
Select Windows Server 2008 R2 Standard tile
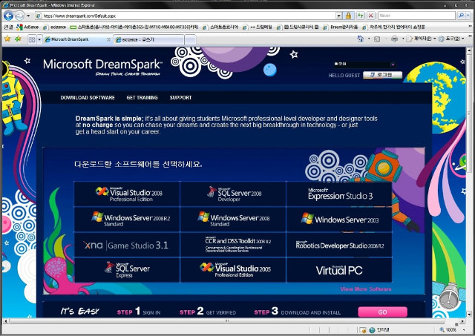(x=127, y=220)
